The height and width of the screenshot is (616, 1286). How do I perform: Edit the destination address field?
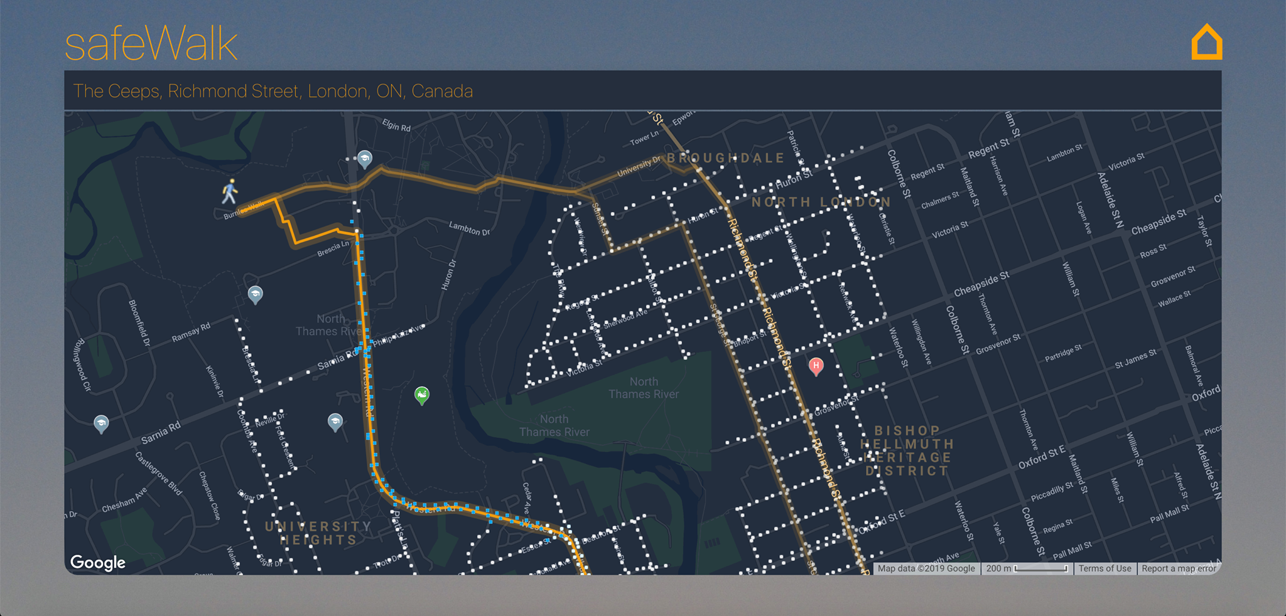click(x=642, y=91)
